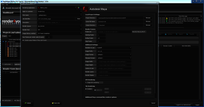204x107 pixels.
Task: Toggle Single GPU rendering checkbox
Action: [x=86, y=83]
